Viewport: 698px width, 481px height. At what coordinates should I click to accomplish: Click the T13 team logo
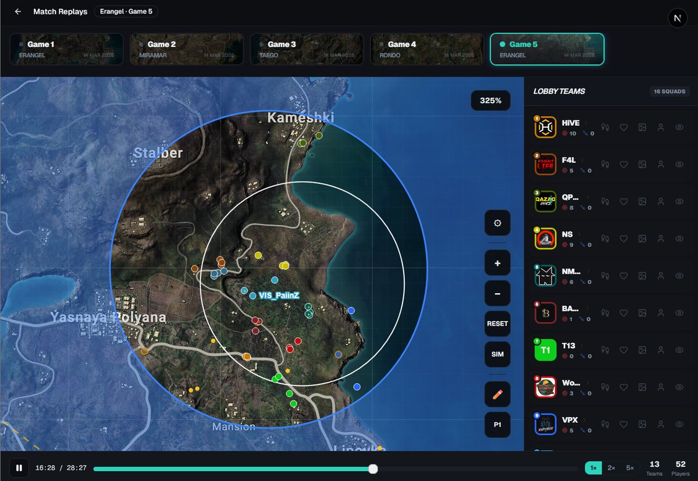pos(546,350)
